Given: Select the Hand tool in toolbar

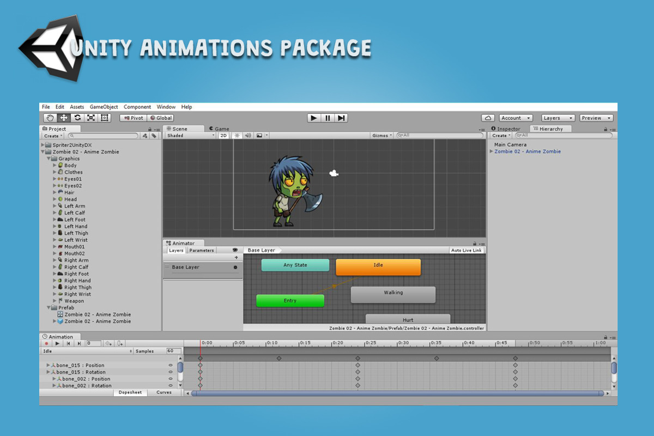Looking at the screenshot, I should (50, 118).
